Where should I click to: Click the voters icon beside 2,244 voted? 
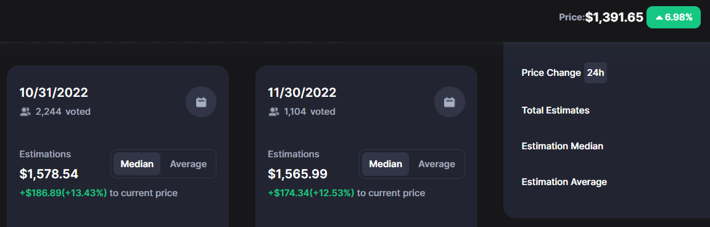click(25, 112)
